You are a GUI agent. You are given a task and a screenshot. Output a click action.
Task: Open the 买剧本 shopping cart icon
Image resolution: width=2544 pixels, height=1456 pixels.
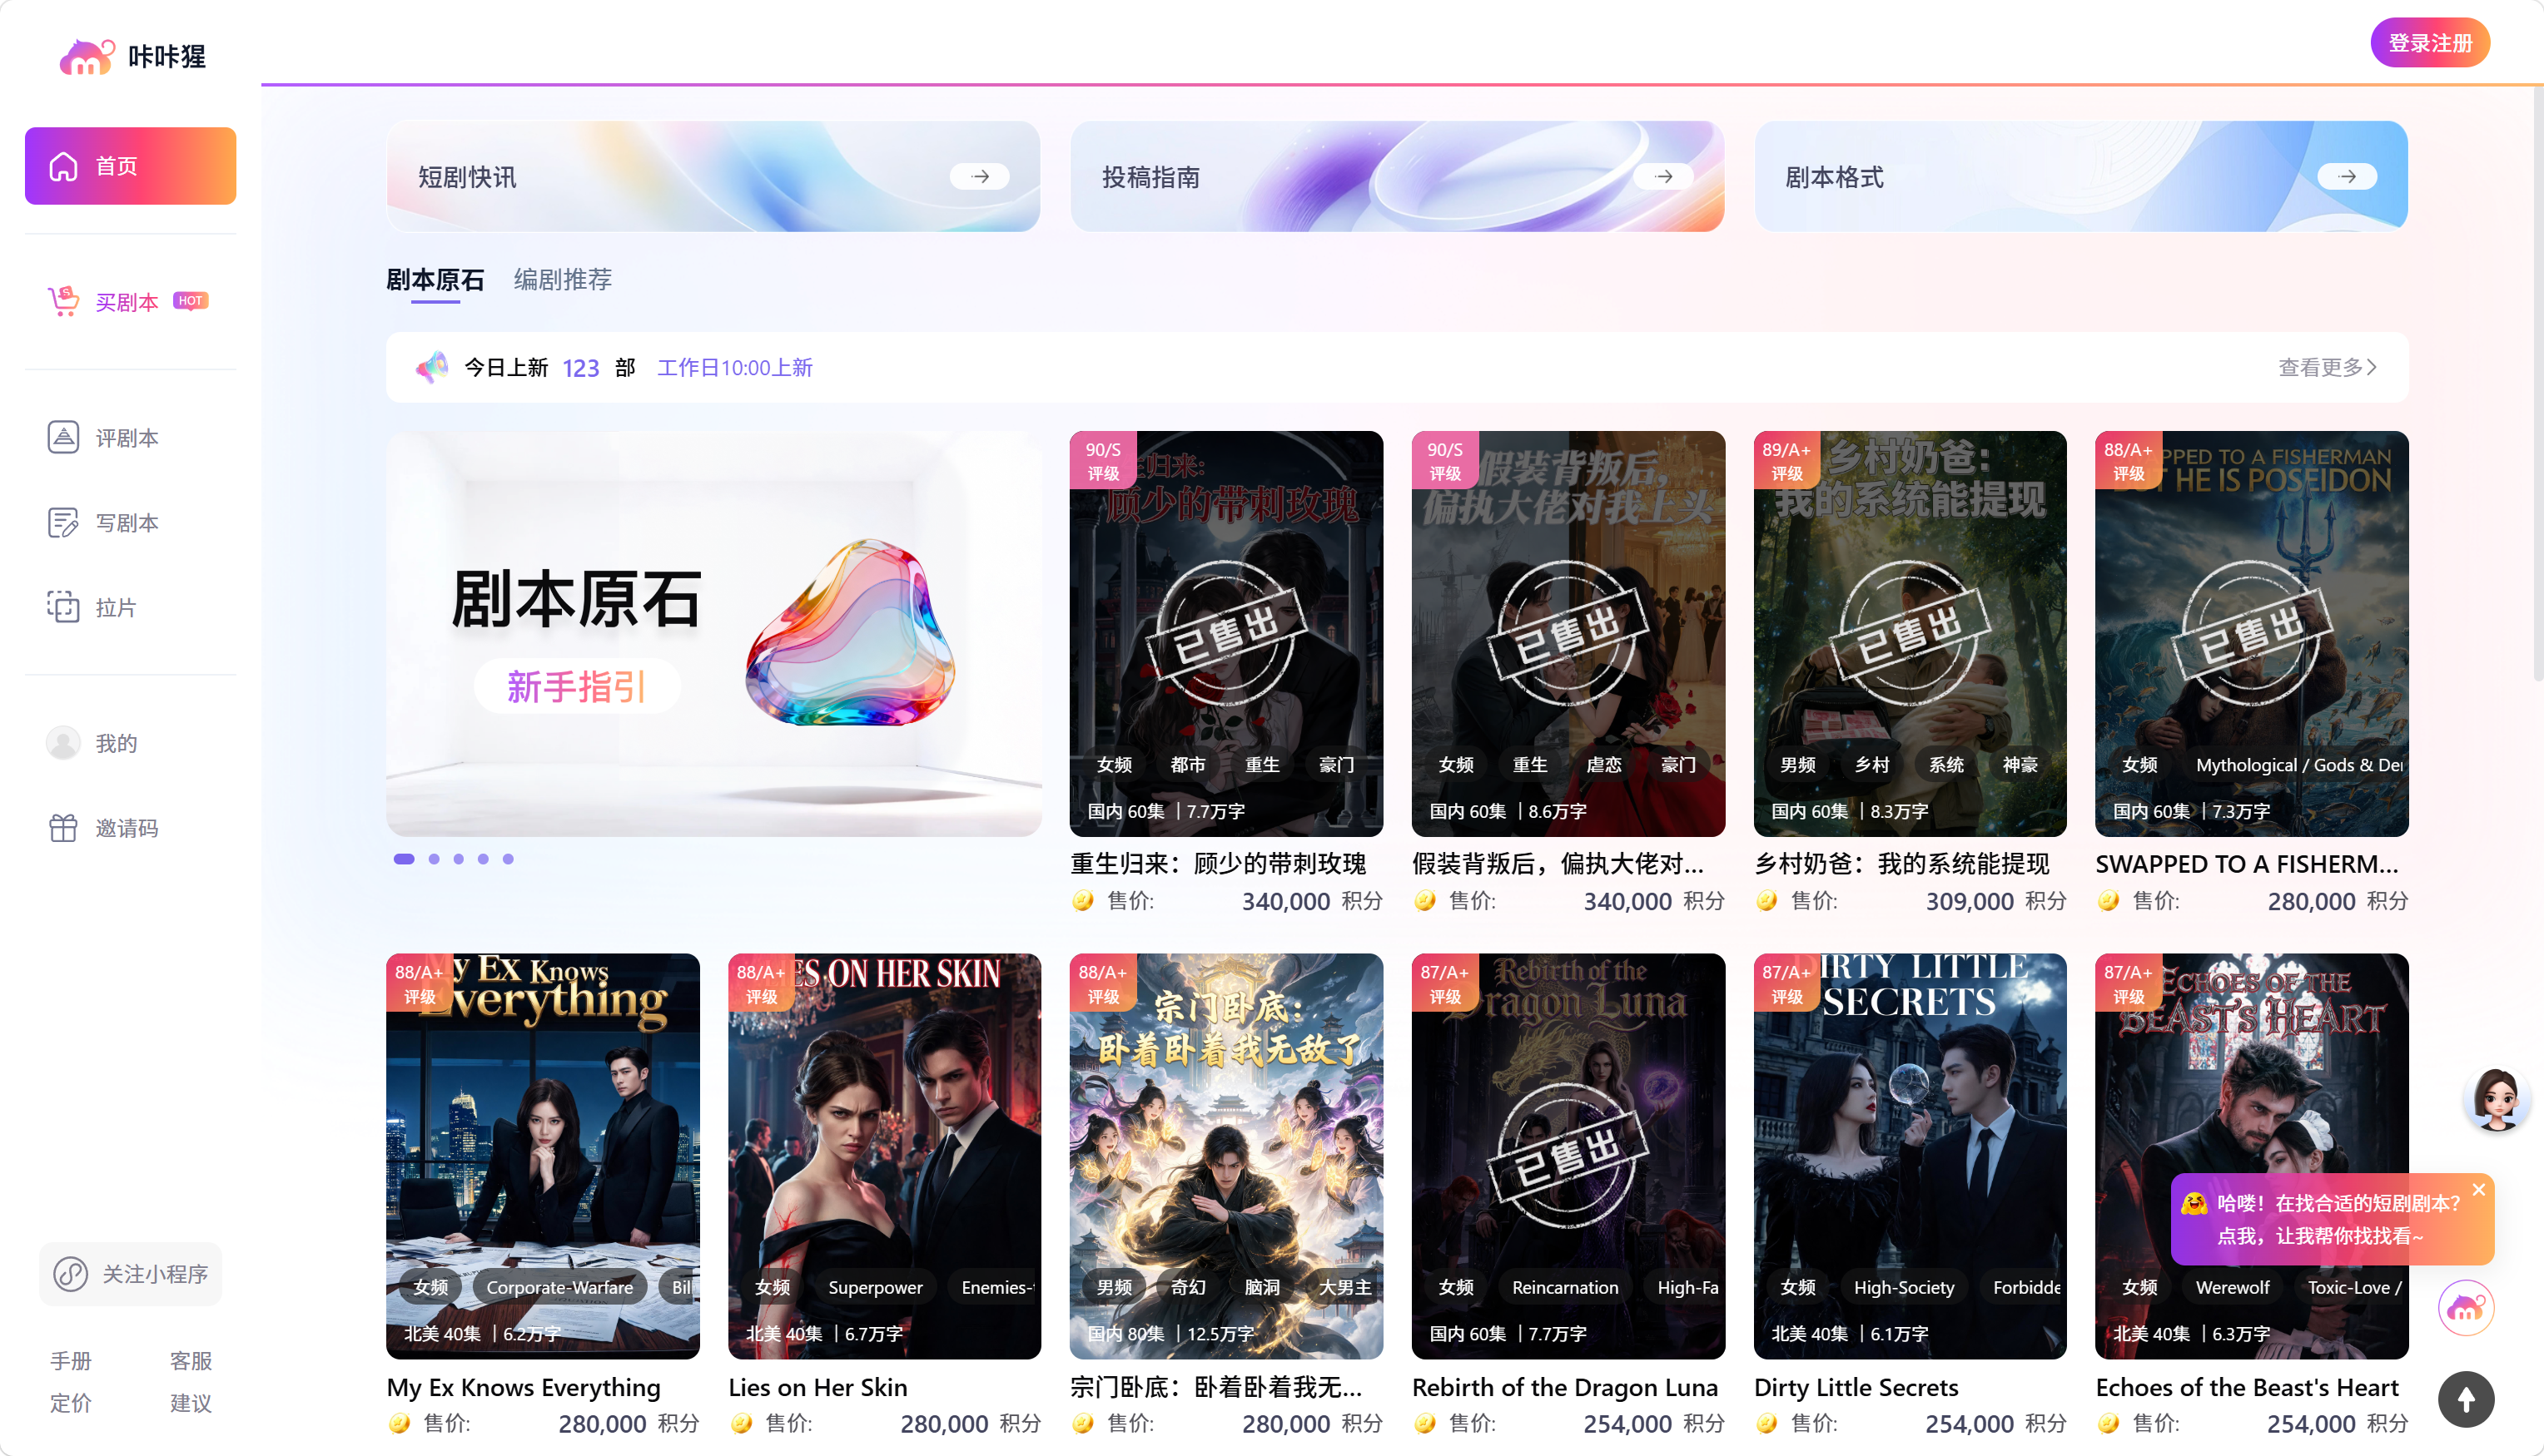pyautogui.click(x=64, y=301)
